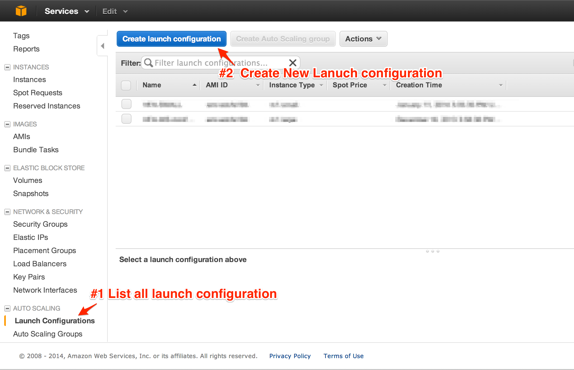Open Network Interfaces page
The image size is (574, 370).
point(45,290)
